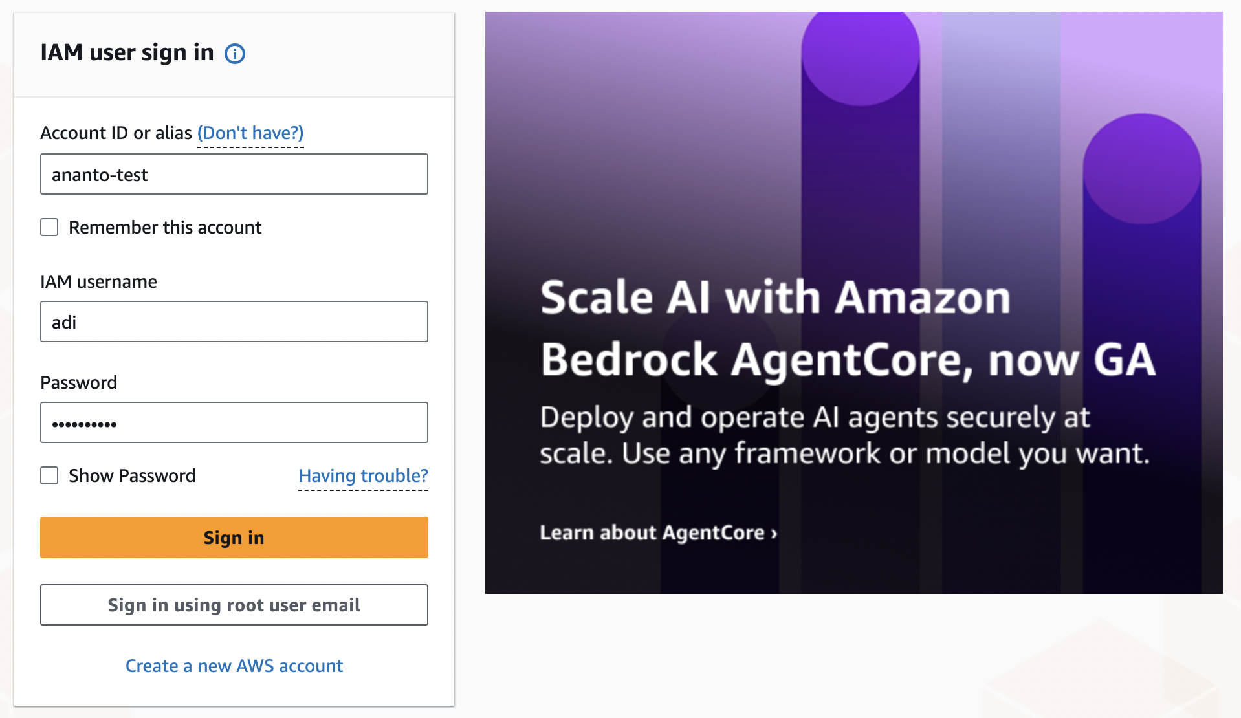Click the "ananto-test" account ID text
Viewport: 1241px width, 718px height.
tap(99, 174)
